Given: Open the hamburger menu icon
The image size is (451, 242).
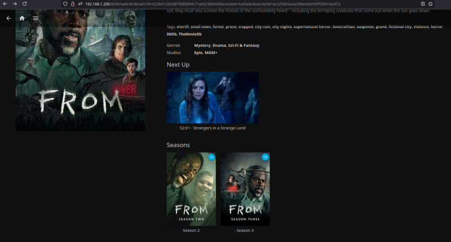Looking at the screenshot, I should 36,18.
